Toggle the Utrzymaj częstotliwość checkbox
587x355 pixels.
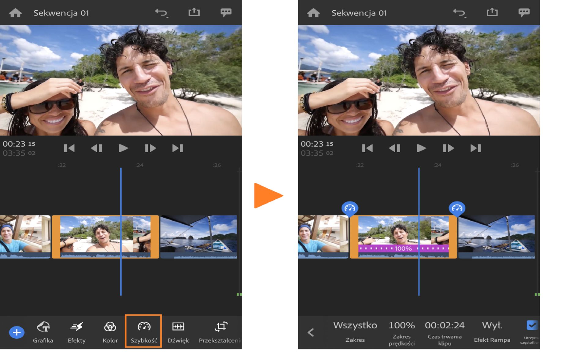coord(532,325)
